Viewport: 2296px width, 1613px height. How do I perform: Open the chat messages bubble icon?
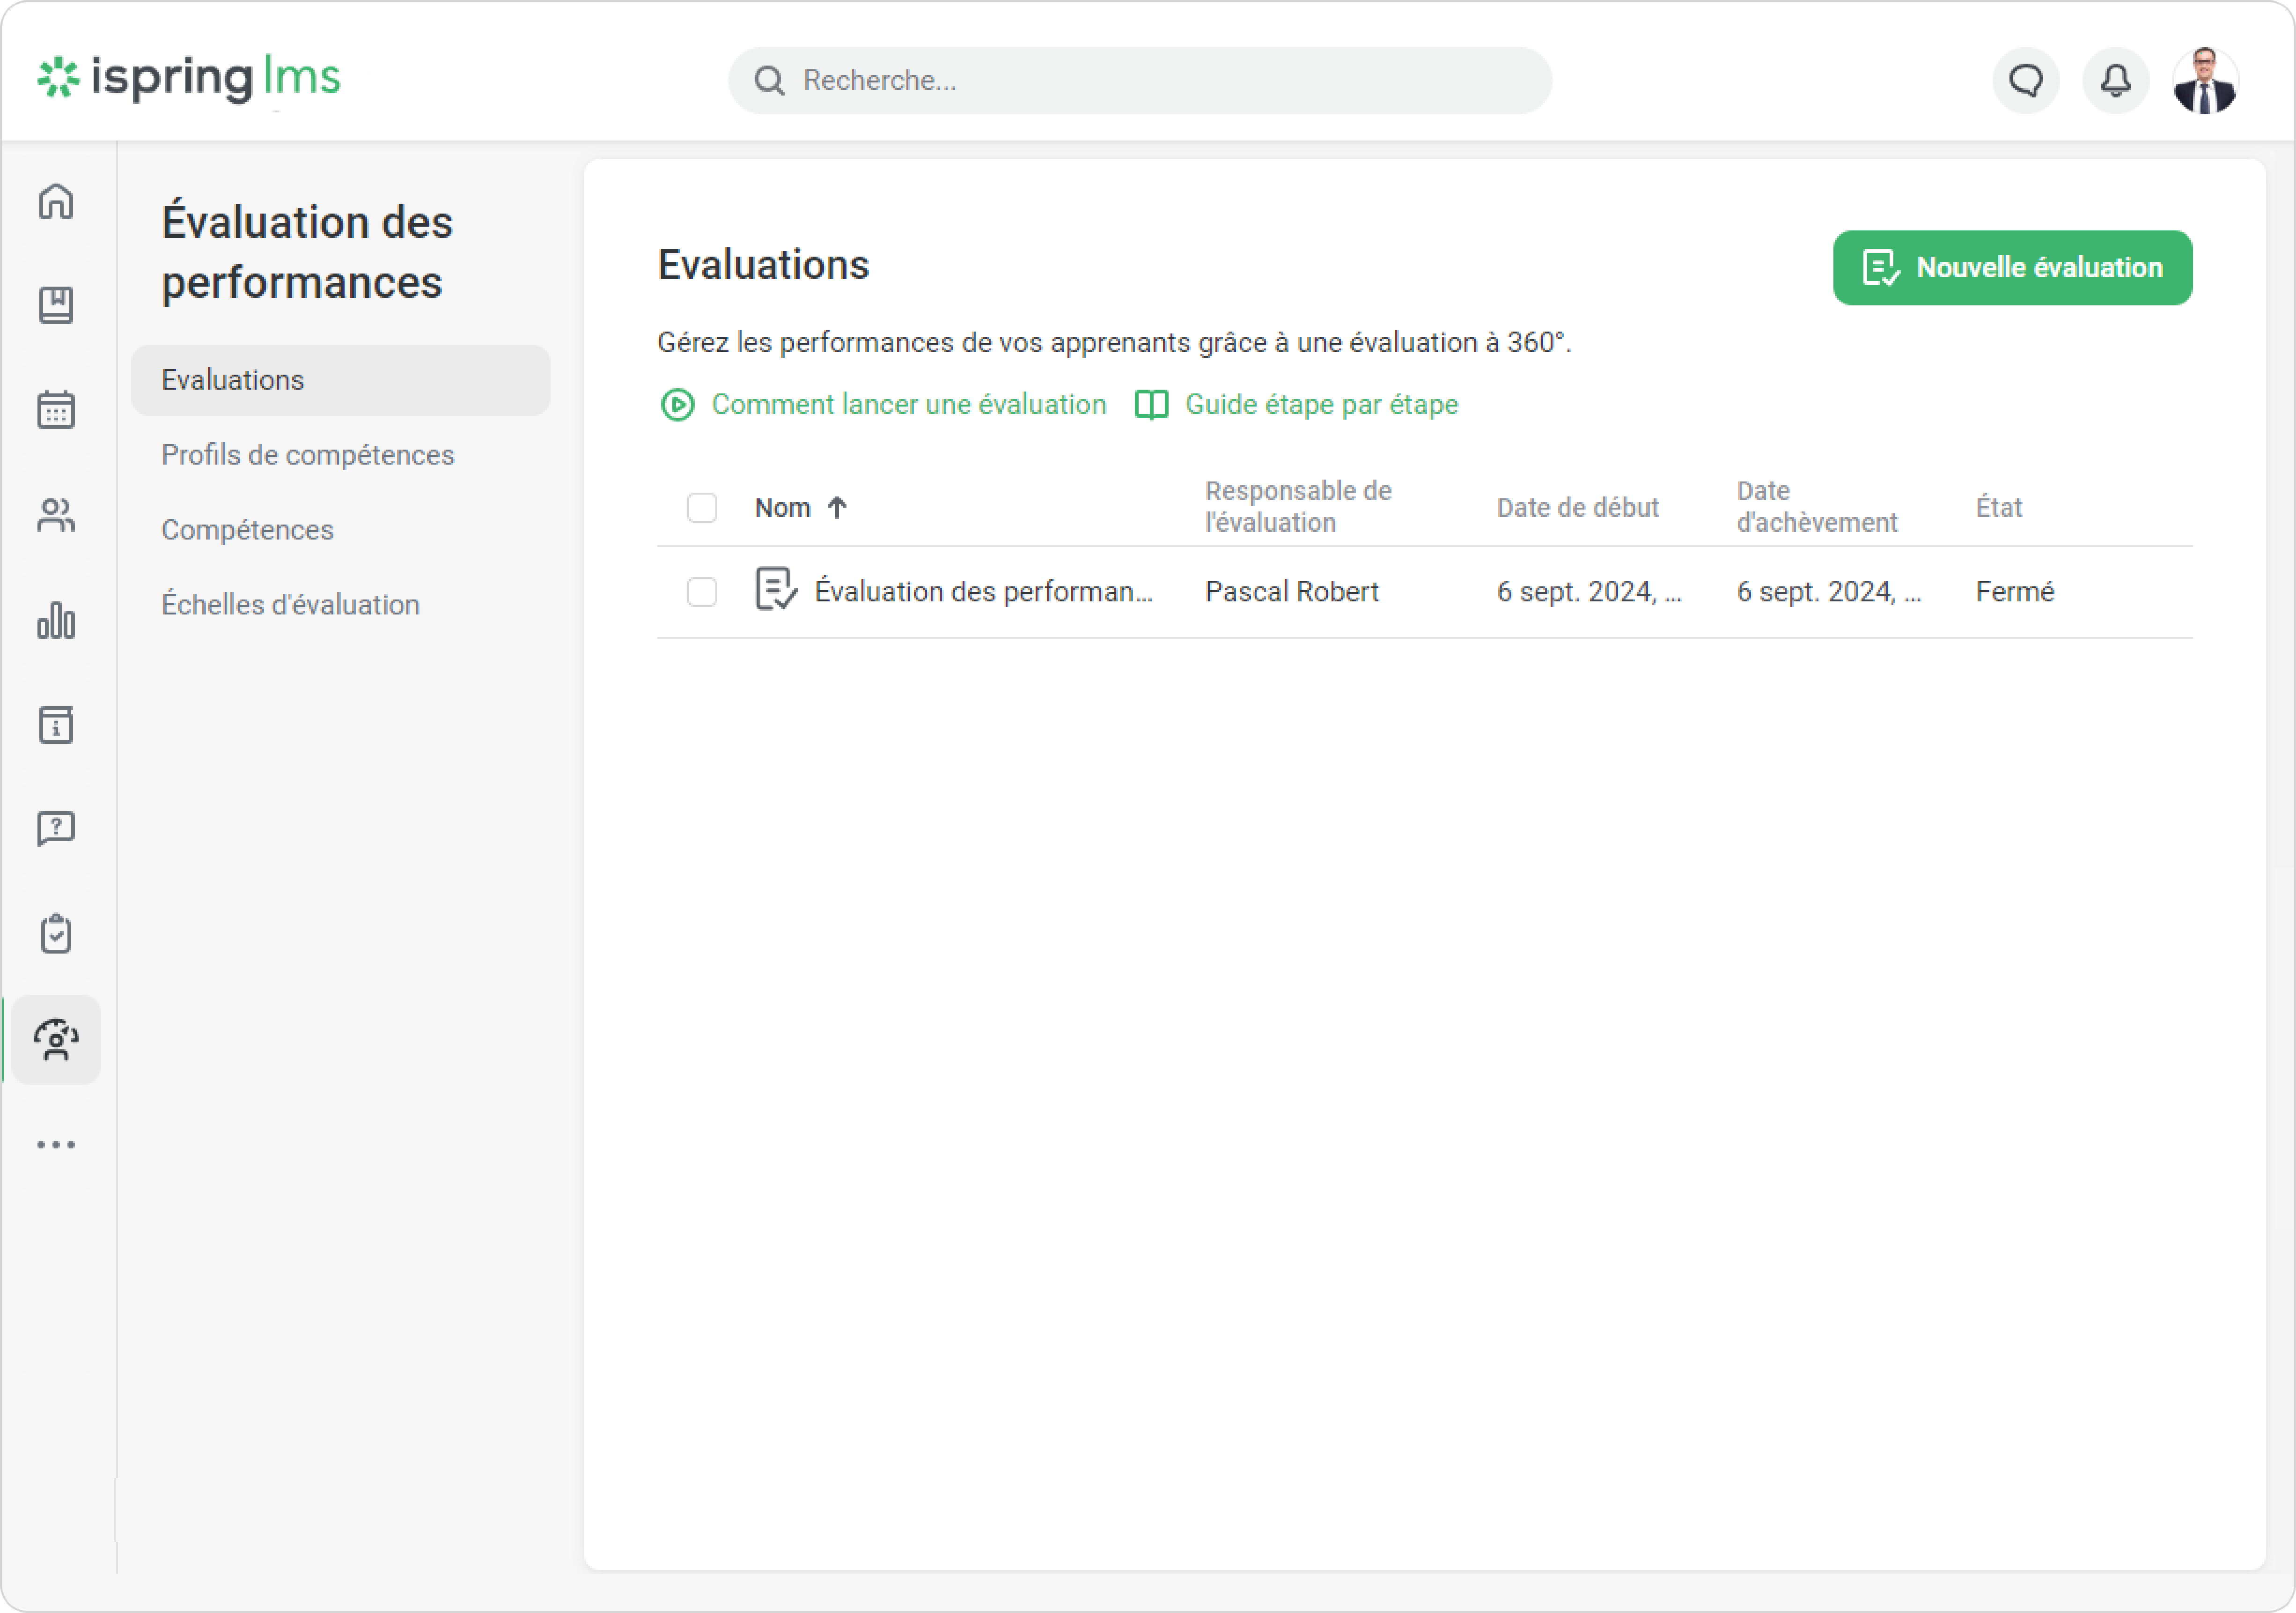pyautogui.click(x=2026, y=80)
